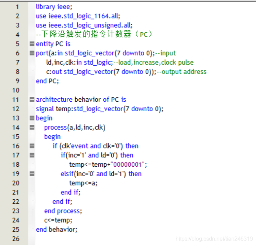The height and width of the screenshot is (245, 256).
Task: Click 'c:out std_logic_vector' on line 8
Action: pos(80,72)
